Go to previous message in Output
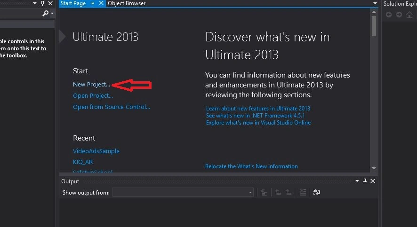The image size is (417, 227). (278, 192)
